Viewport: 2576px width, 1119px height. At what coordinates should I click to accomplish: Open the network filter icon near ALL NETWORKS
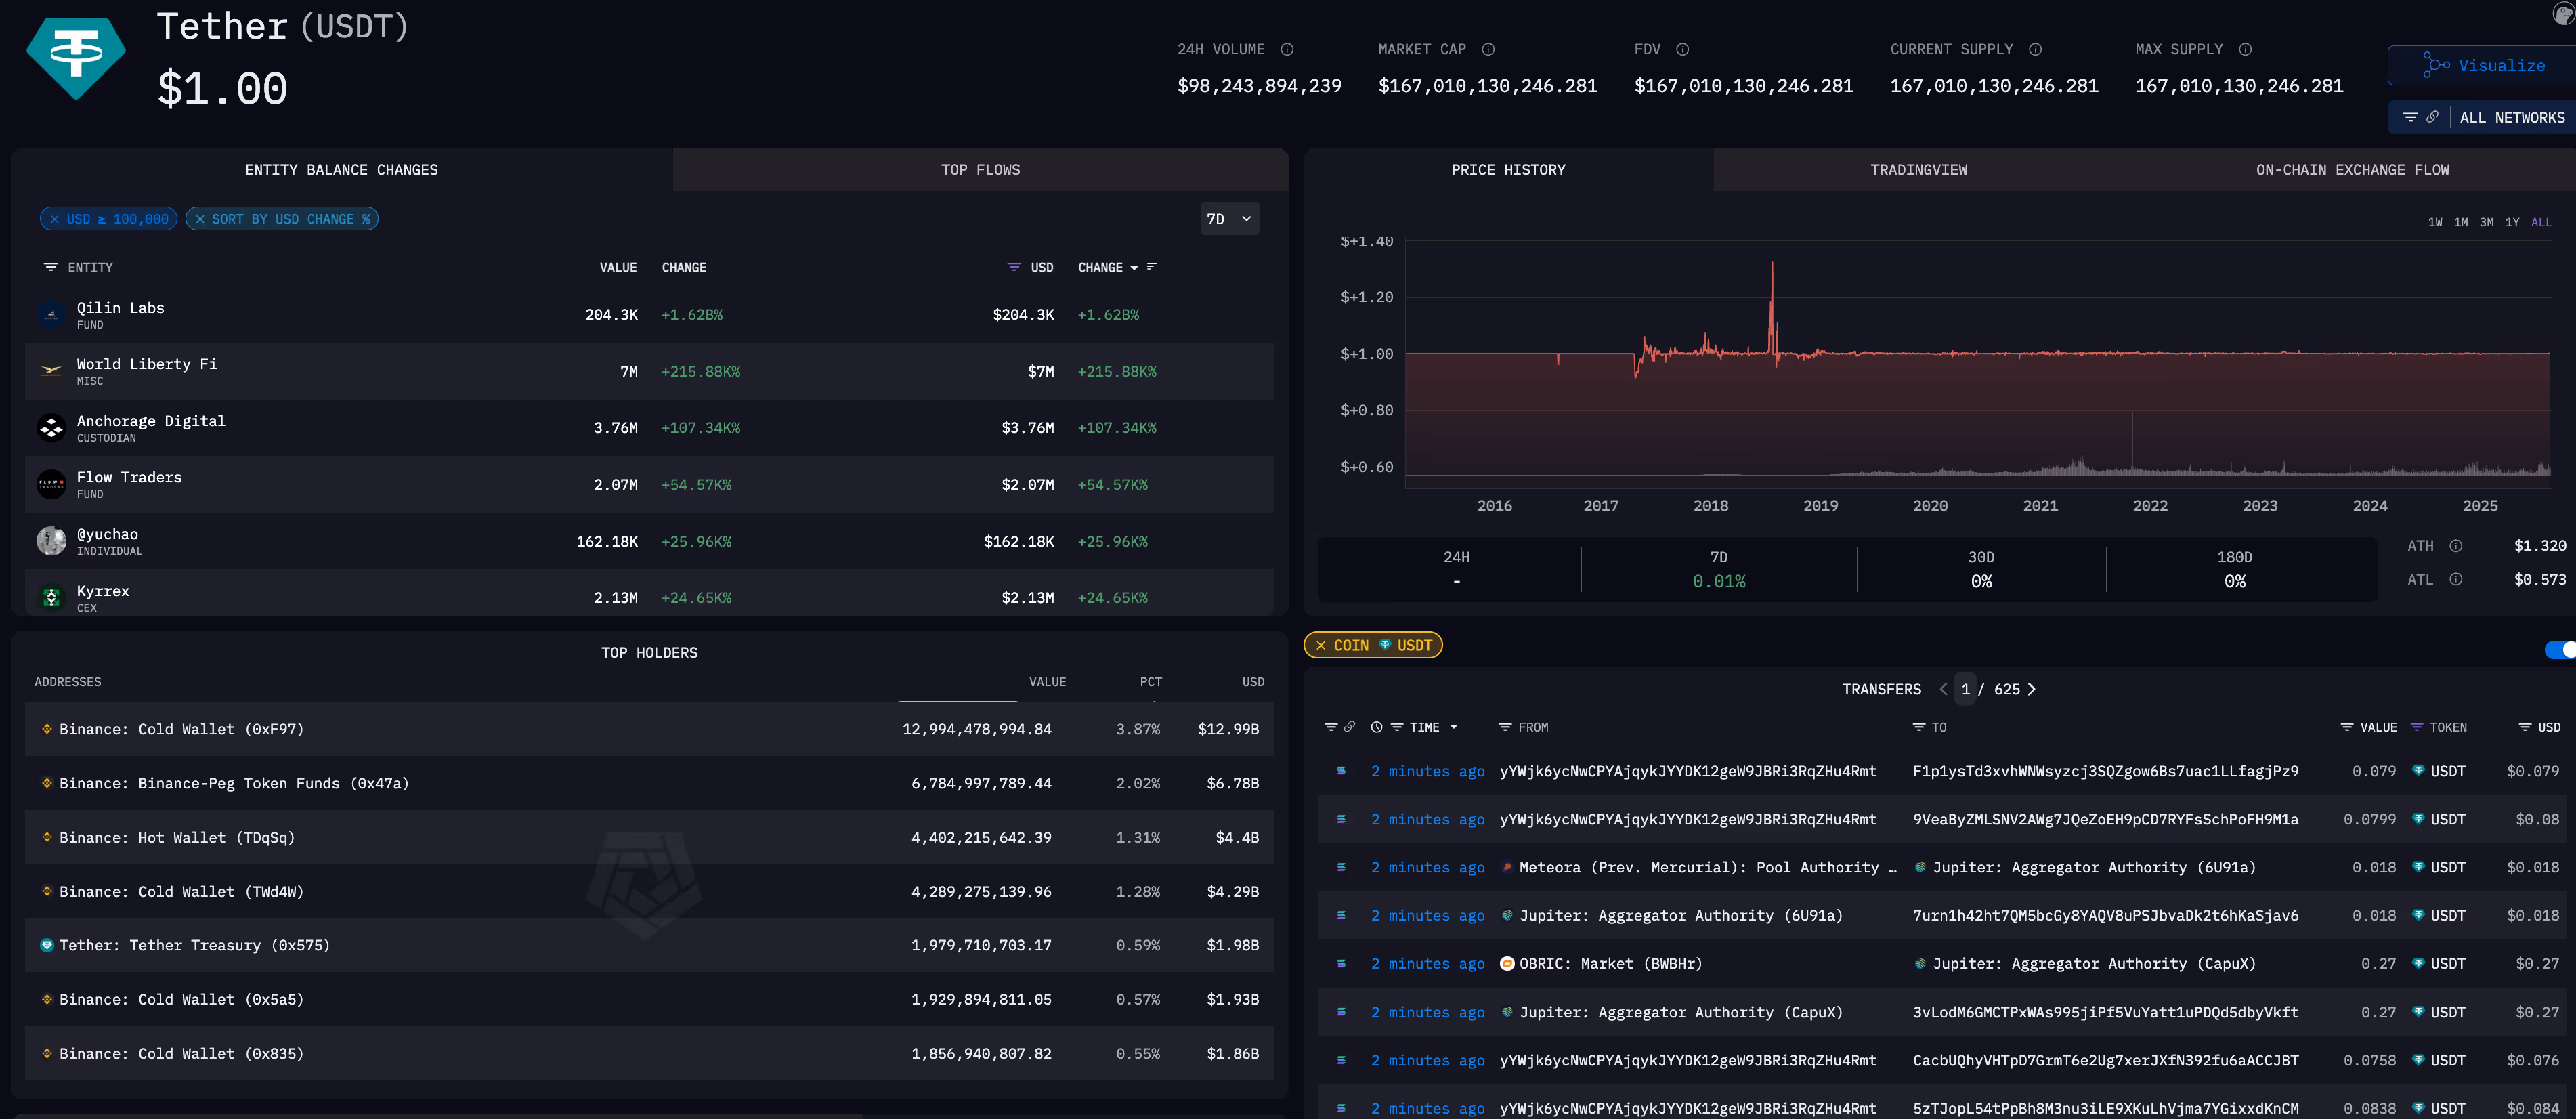tap(2411, 117)
